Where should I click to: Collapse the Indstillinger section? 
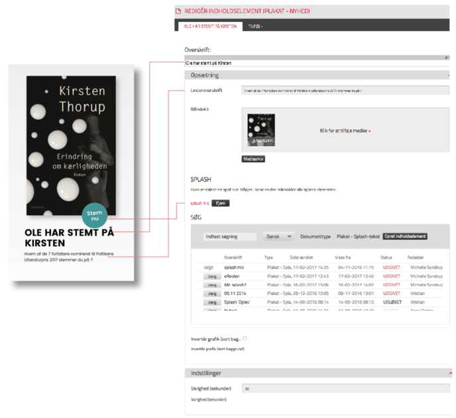451,373
